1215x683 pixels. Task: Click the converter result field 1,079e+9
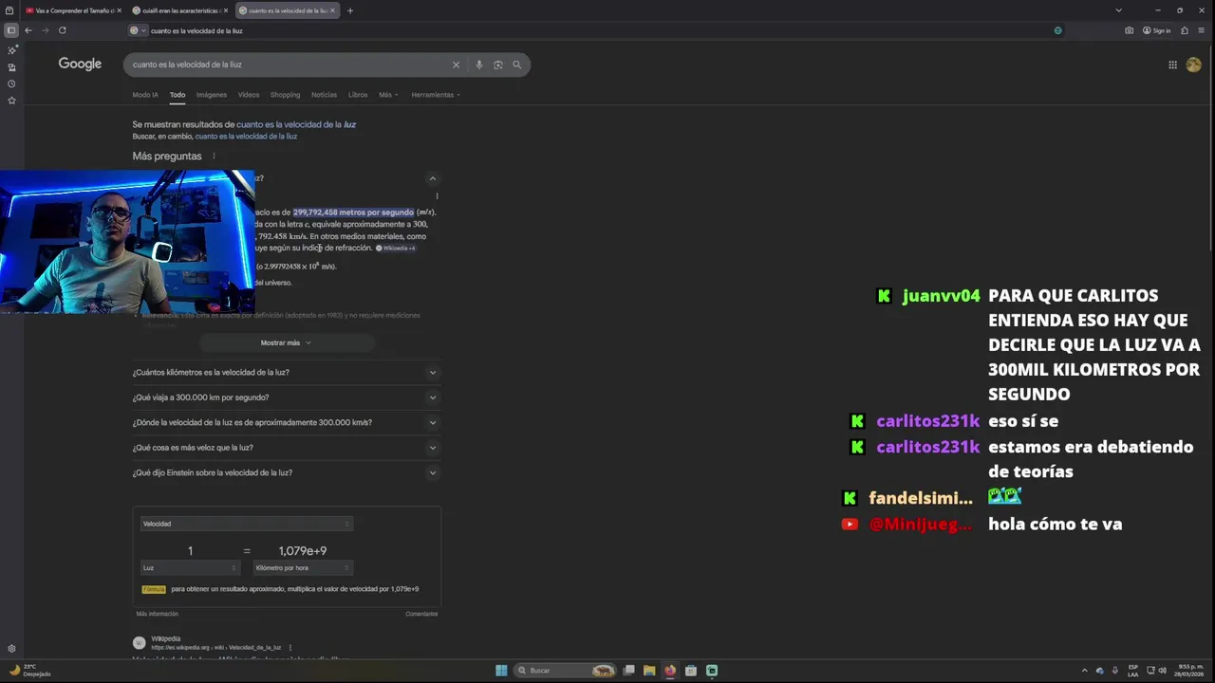tap(303, 551)
